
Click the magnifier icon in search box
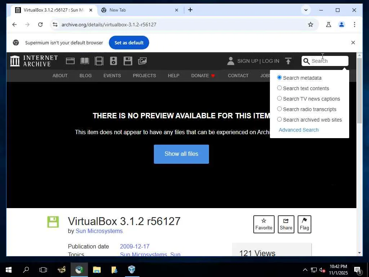[306, 61]
